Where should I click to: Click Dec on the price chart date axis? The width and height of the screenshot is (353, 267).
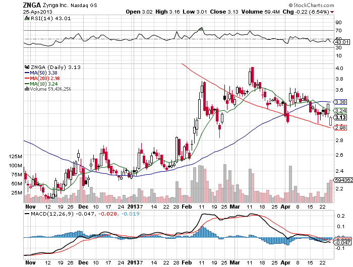pos(83,207)
